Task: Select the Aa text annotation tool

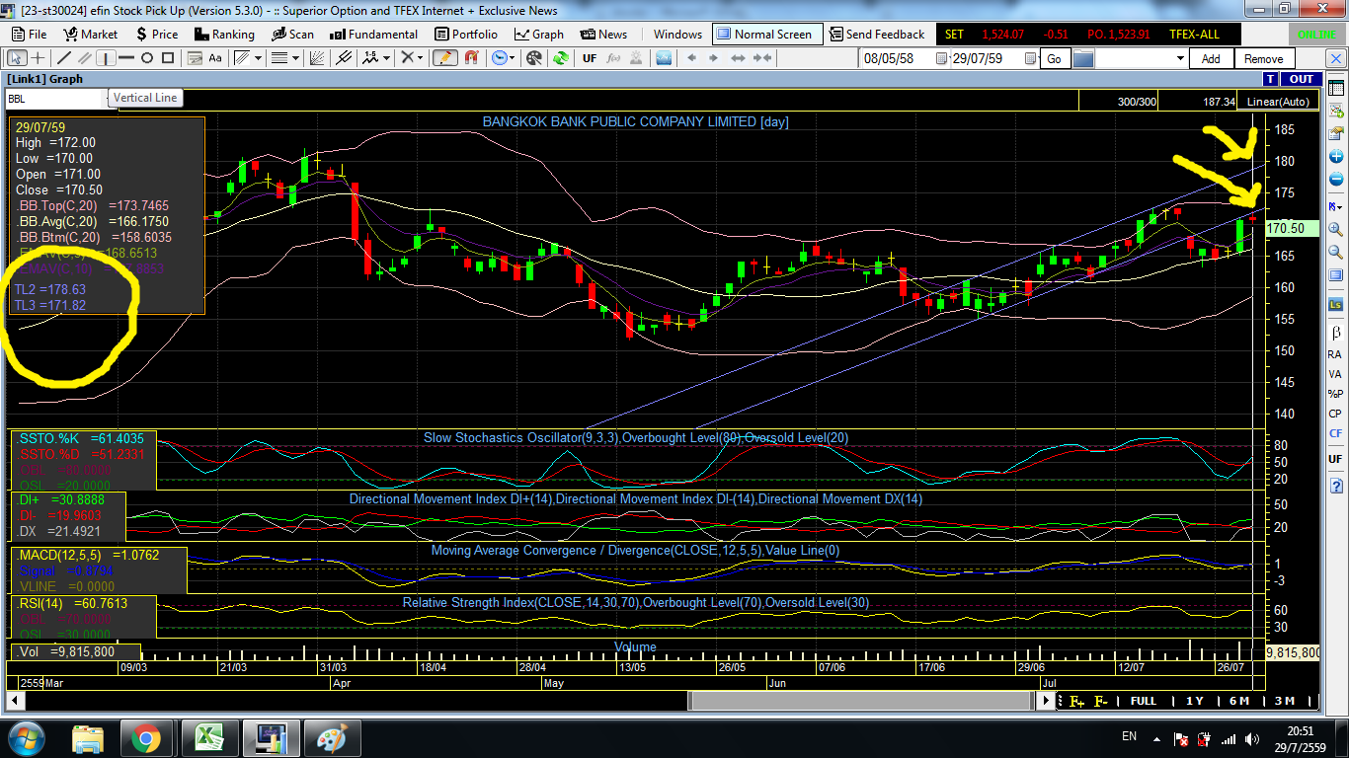Action: coord(215,58)
